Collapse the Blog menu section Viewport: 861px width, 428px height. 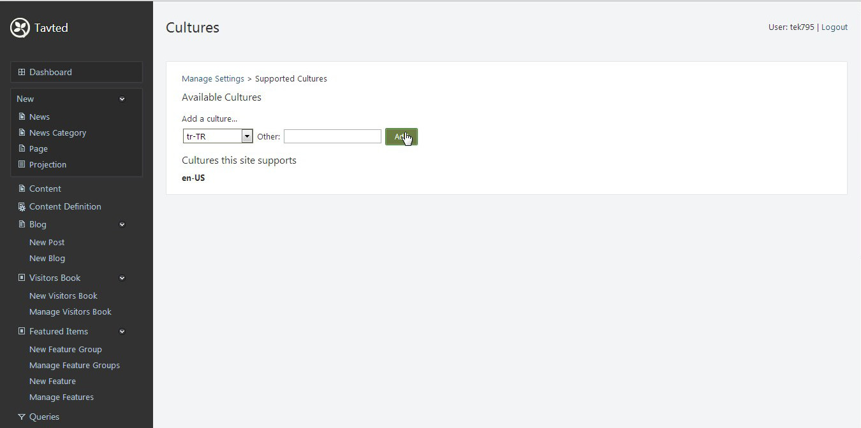(122, 224)
